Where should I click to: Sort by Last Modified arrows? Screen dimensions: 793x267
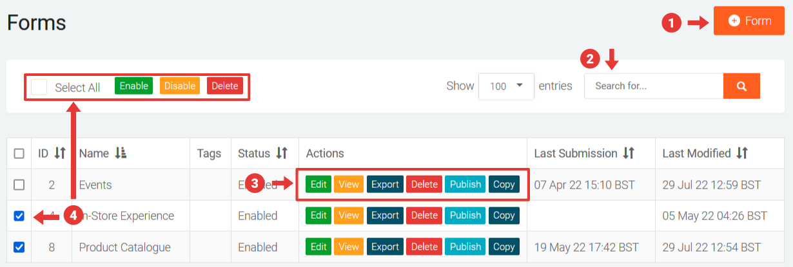tap(743, 153)
